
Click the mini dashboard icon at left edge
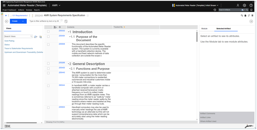pos(2,14)
